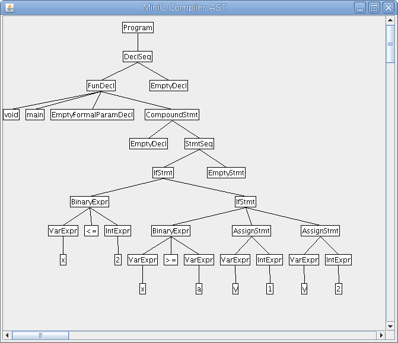The image size is (398, 343).
Task: Select the Program root node
Action: 138,28
